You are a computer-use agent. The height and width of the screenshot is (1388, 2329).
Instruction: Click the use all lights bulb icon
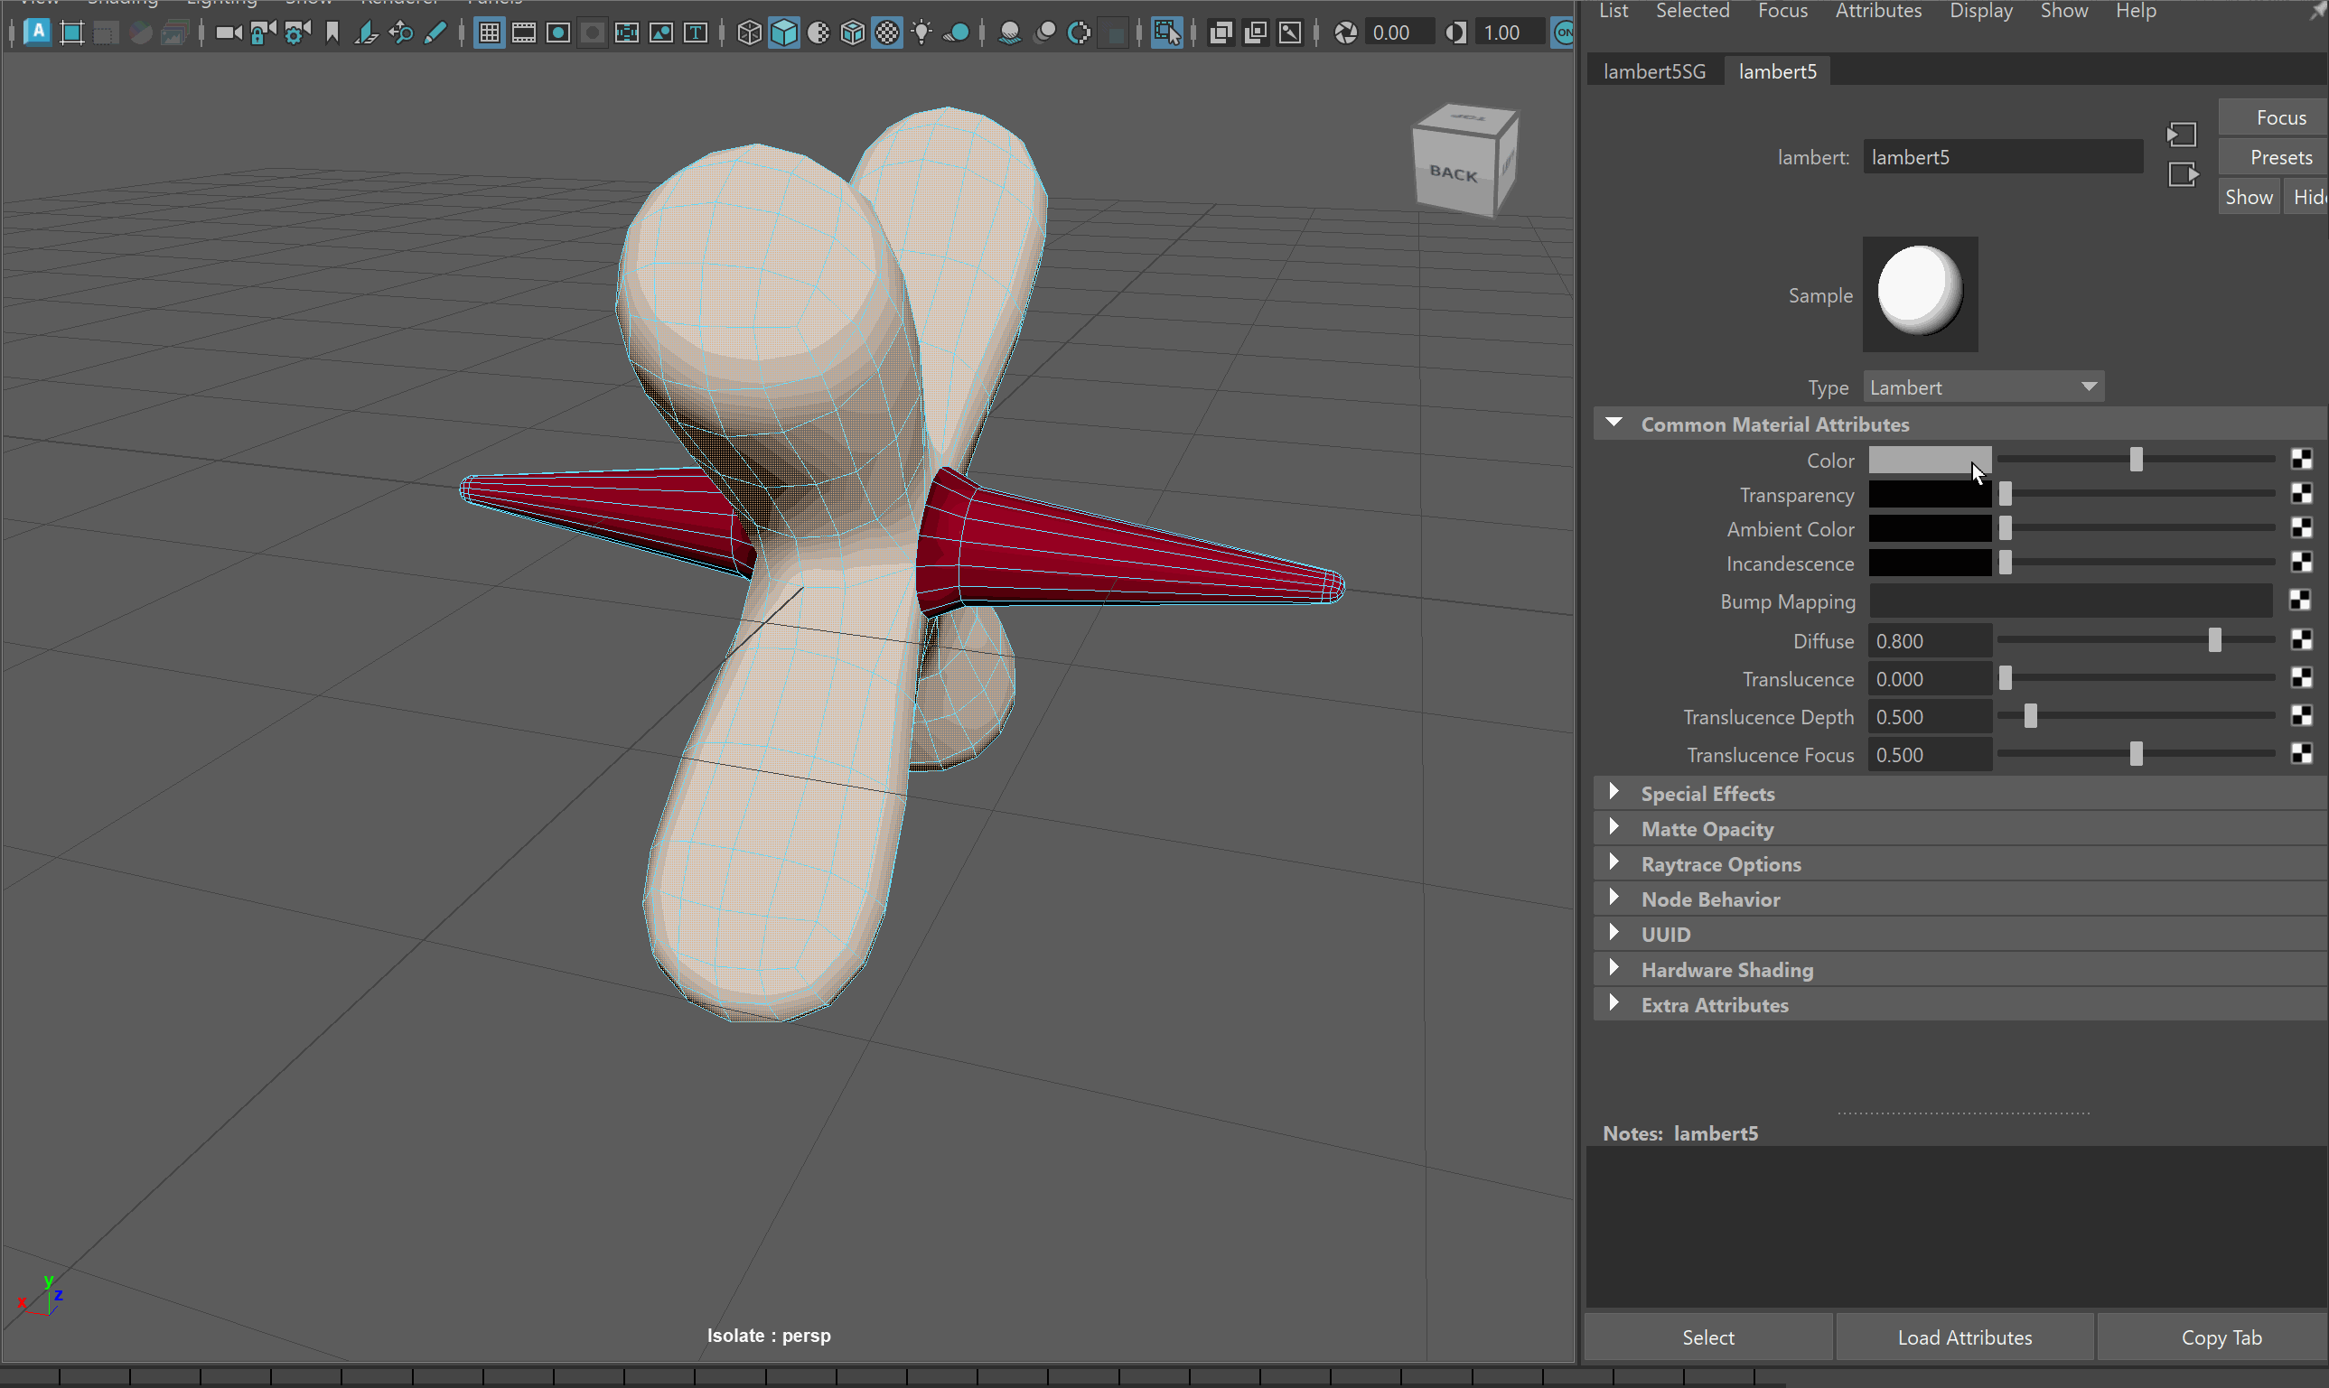[x=921, y=33]
